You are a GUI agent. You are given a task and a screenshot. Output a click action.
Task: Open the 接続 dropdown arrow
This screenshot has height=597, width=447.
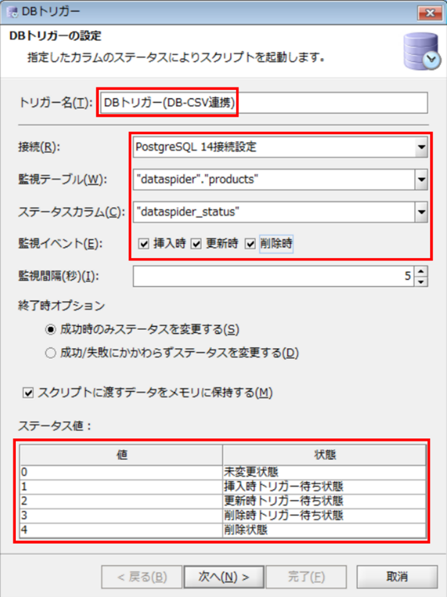(x=421, y=147)
